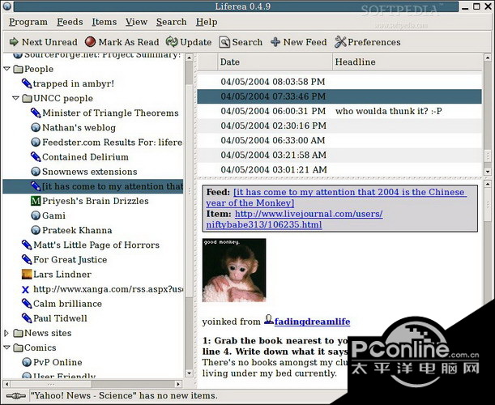Open the Program menu
This screenshot has height=405, width=495.
coord(28,22)
